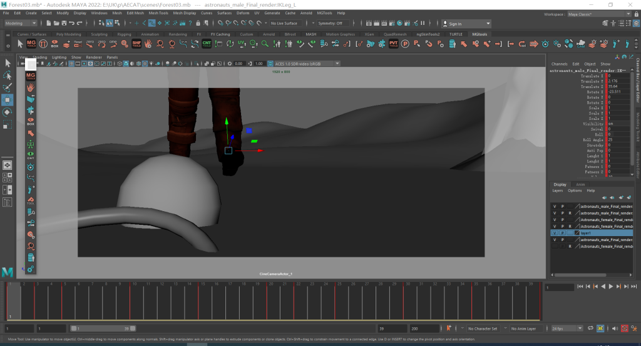Screen dimensions: 641x346
Task: Select the Rotate tool in toolbox
Action: pyautogui.click(x=7, y=112)
